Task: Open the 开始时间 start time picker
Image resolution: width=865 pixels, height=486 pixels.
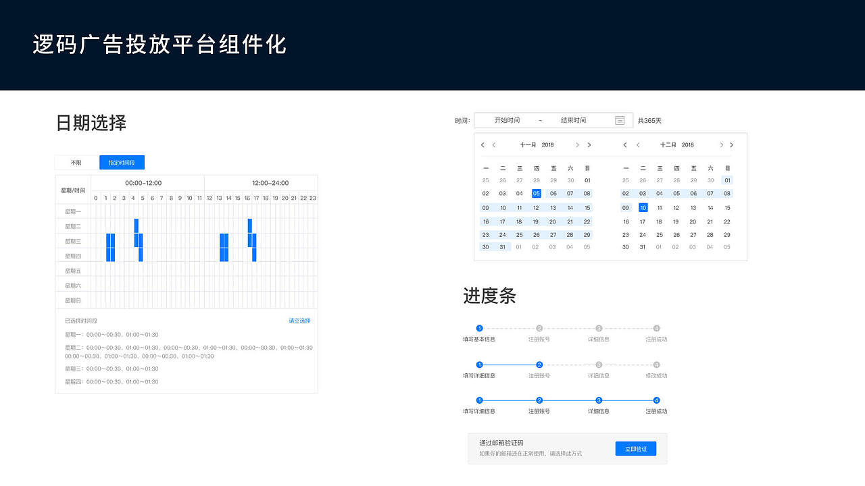Action: point(508,120)
